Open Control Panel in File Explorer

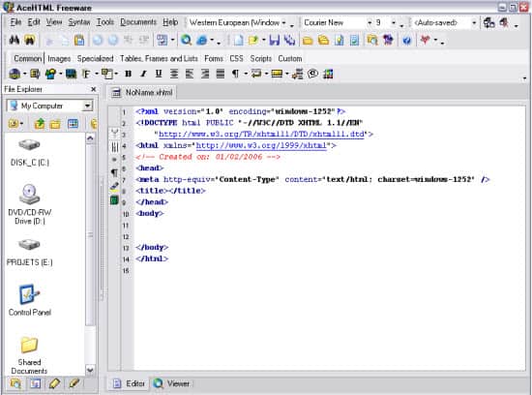click(x=30, y=300)
